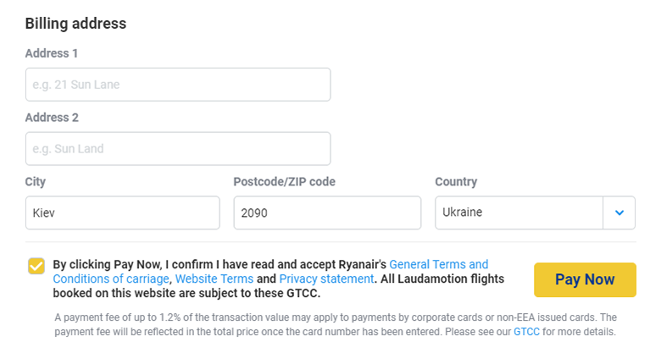The height and width of the screenshot is (353, 661).
Task: Focus the Address 1 input field
Action: tap(178, 85)
